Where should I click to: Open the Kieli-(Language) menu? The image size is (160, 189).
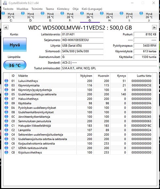92,9
